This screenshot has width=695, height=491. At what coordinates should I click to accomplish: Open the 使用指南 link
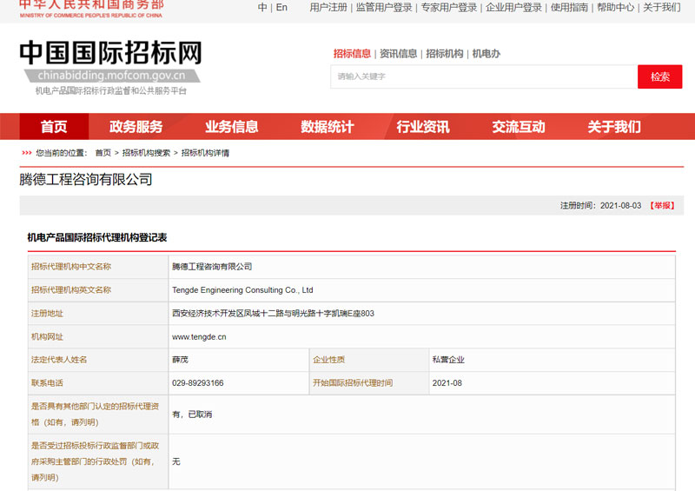point(569,8)
